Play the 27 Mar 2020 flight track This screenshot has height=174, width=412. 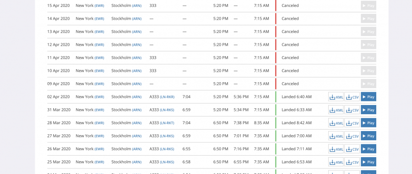[369, 136]
